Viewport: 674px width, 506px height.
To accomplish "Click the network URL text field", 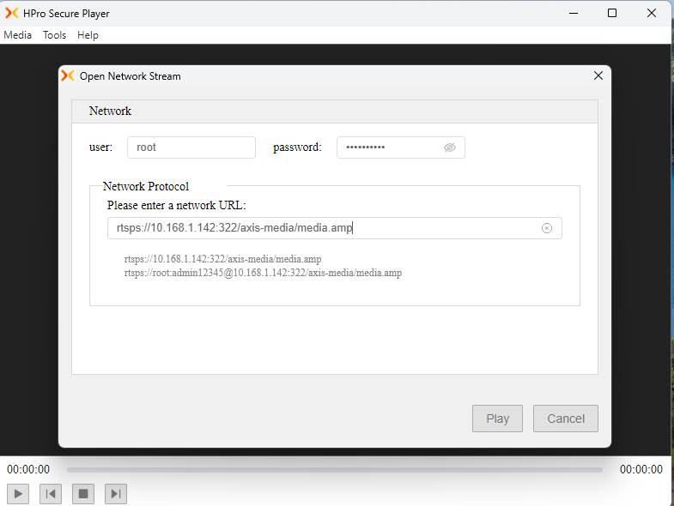I will pos(326,228).
